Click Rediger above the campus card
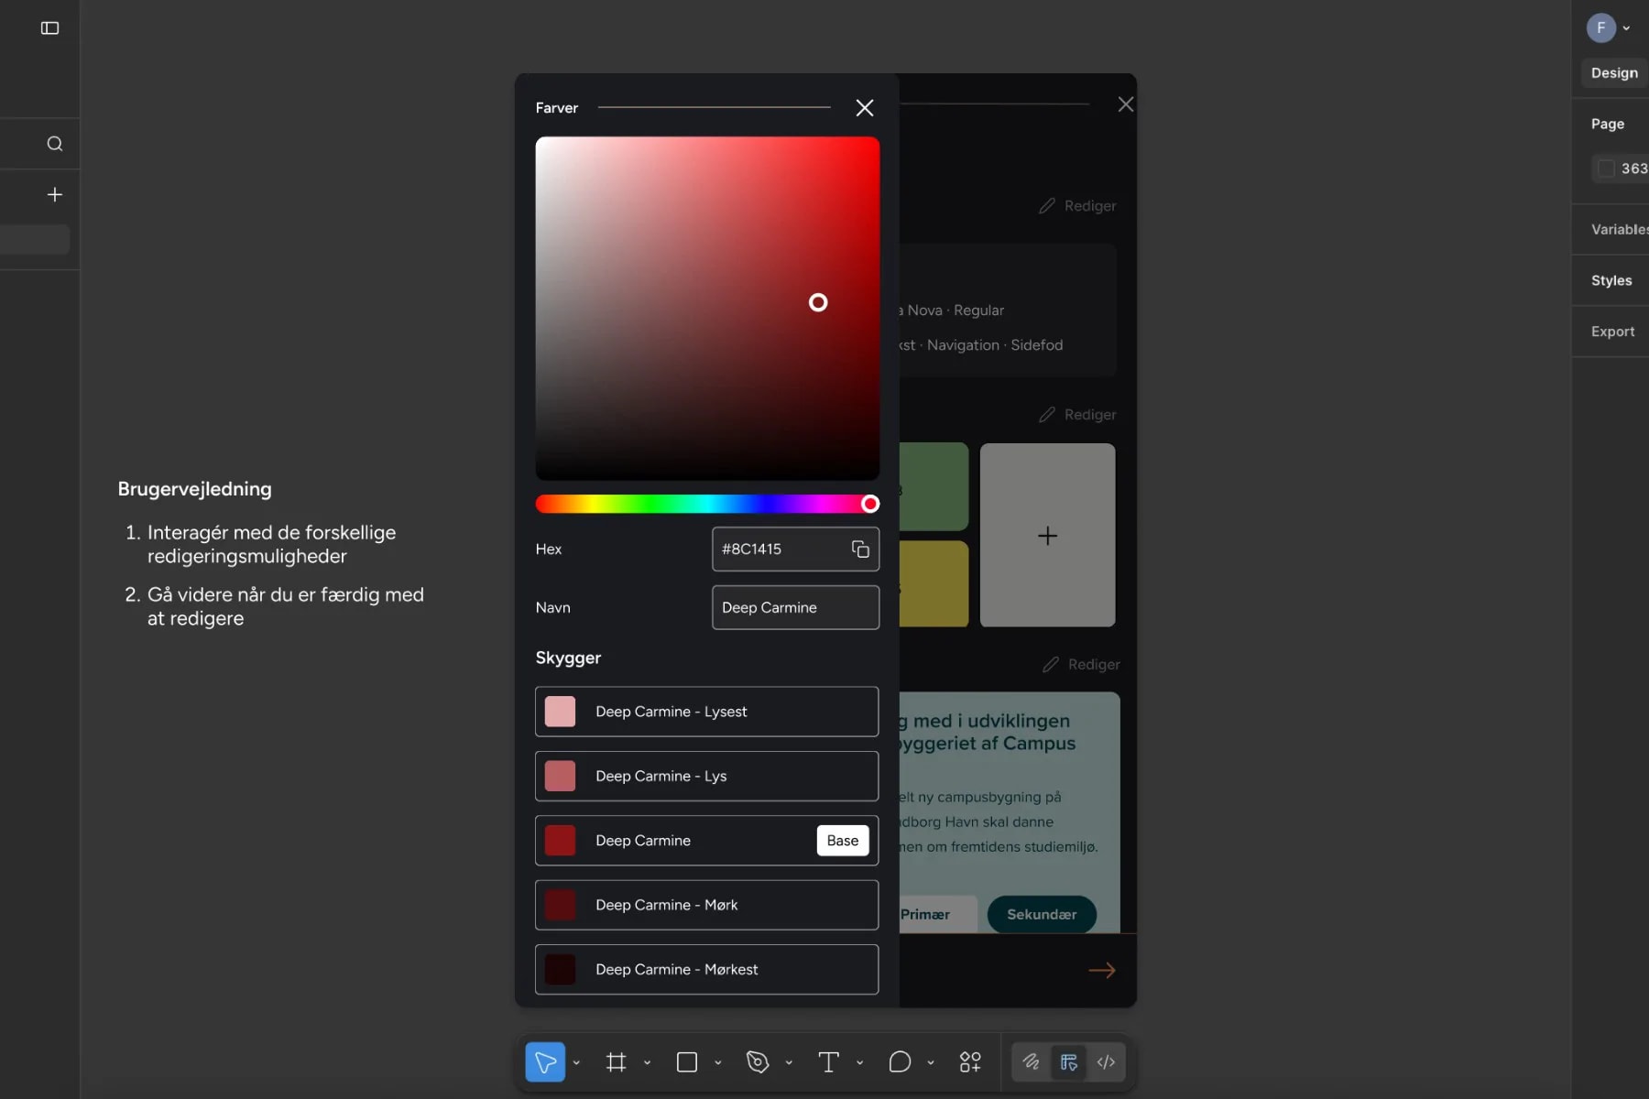1649x1099 pixels. pos(1081,665)
